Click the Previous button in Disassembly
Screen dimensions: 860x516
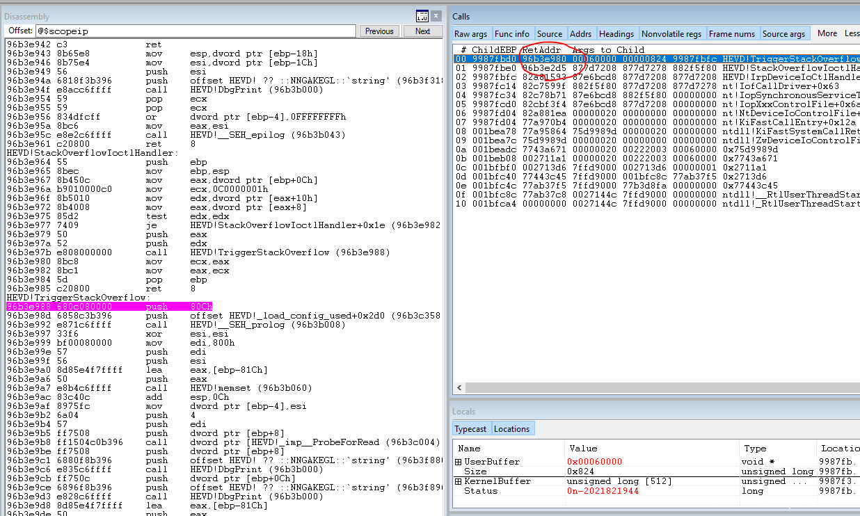click(x=379, y=31)
